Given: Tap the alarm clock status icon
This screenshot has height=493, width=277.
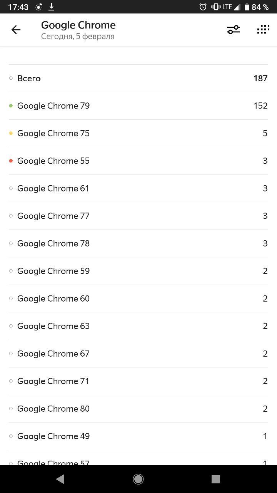Looking at the screenshot, I should 203,7.
